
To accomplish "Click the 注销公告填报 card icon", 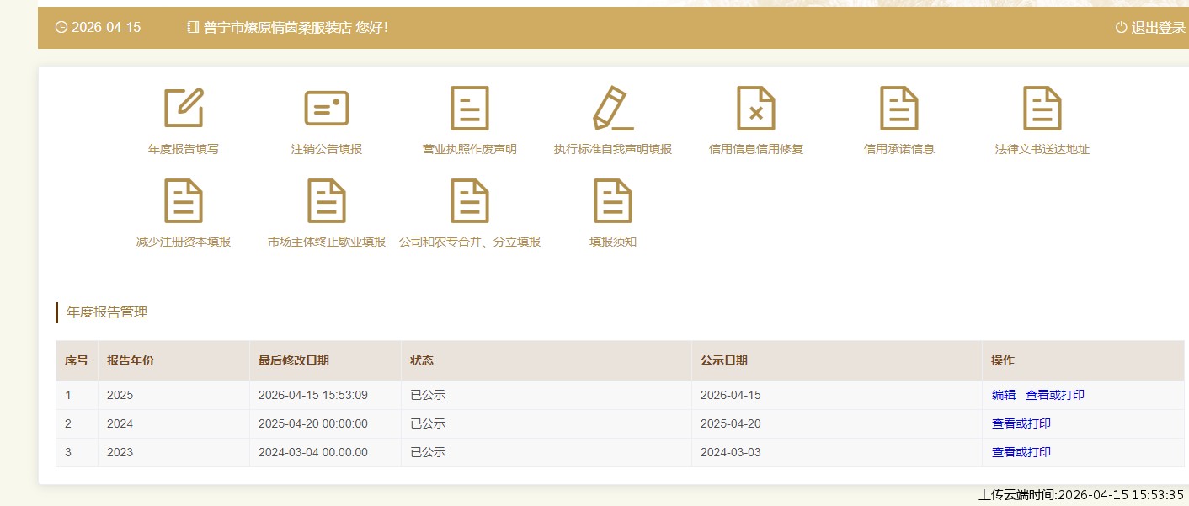I will click(x=327, y=109).
